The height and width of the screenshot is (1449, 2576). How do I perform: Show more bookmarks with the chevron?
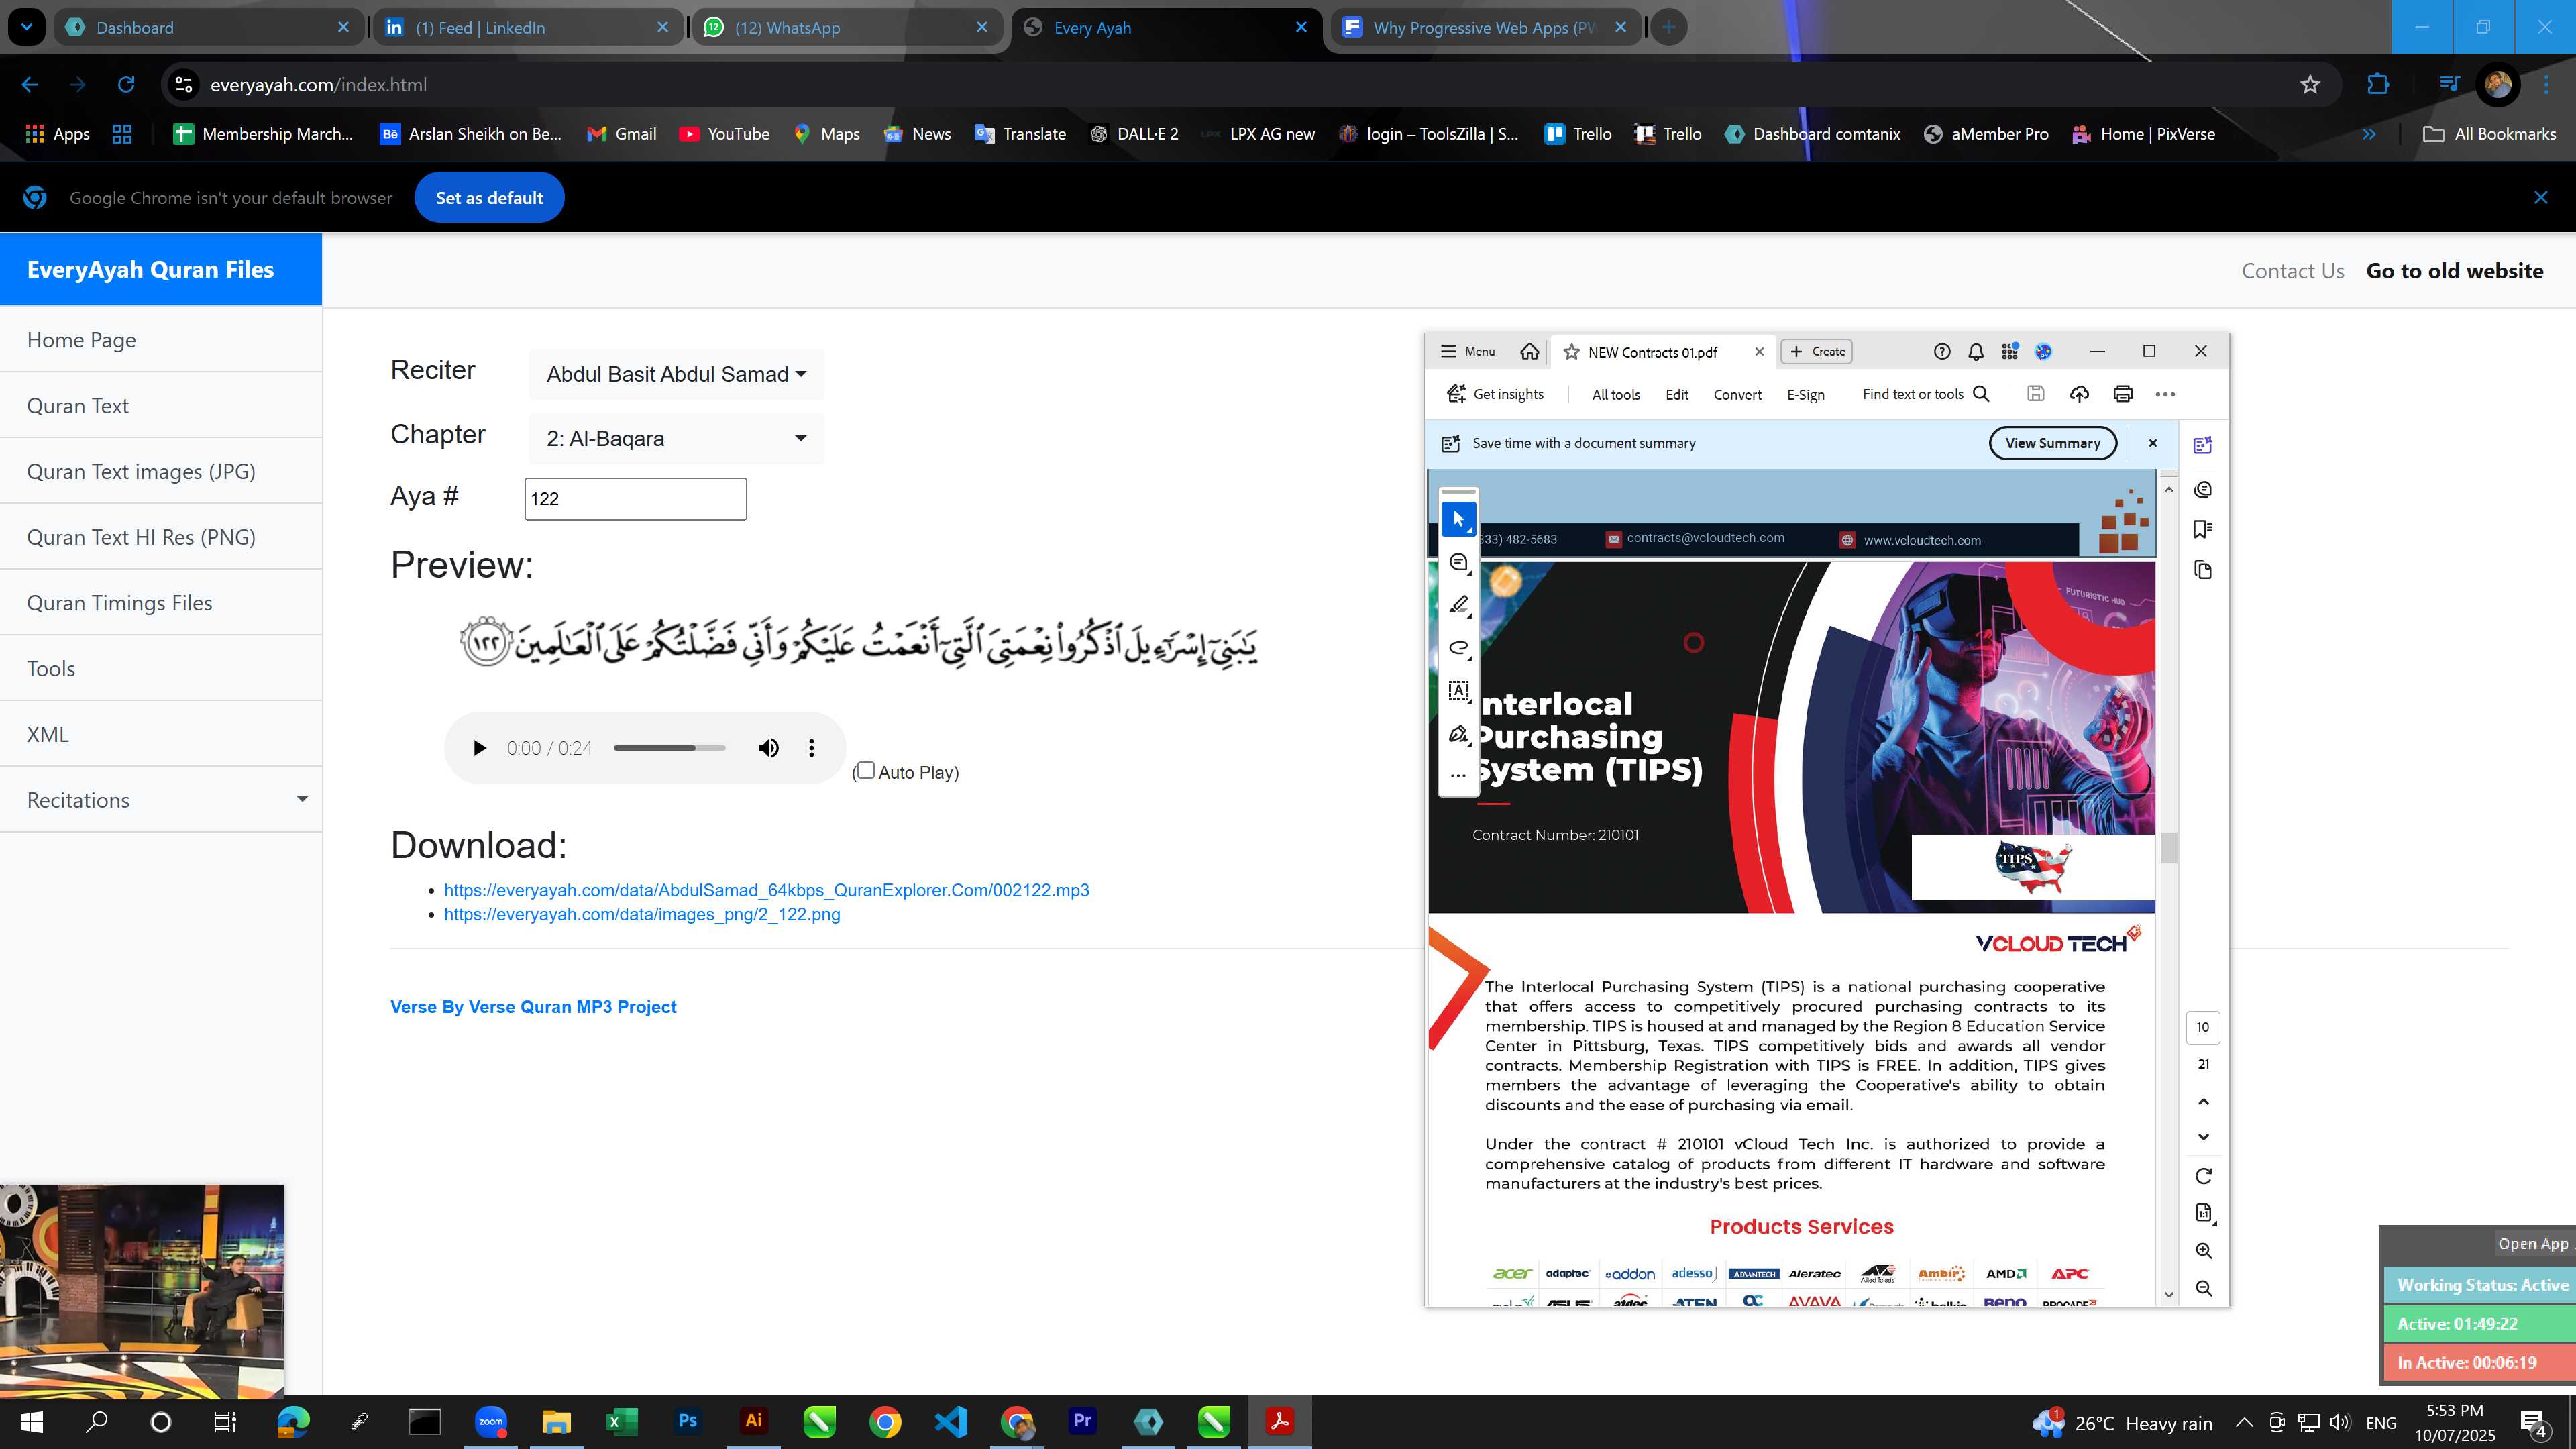coord(2369,134)
